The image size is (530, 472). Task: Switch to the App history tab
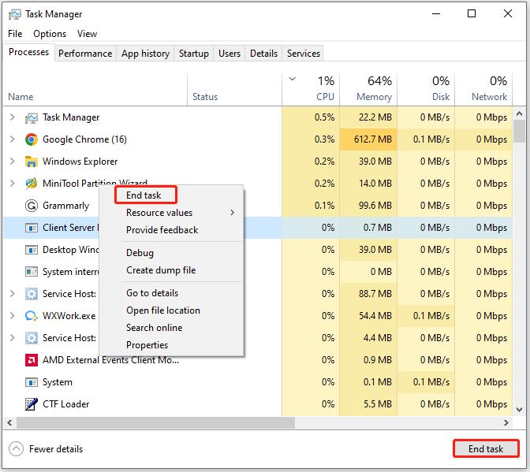tap(145, 54)
